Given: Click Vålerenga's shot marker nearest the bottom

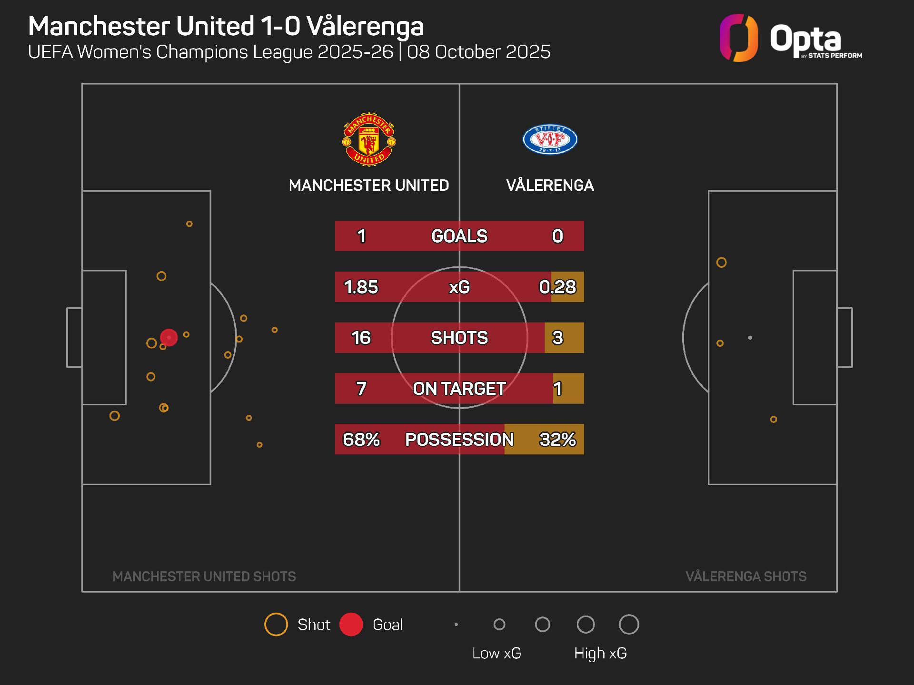Looking at the screenshot, I should point(774,419).
